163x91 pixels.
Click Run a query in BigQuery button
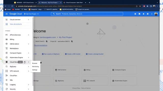pos(51,54)
